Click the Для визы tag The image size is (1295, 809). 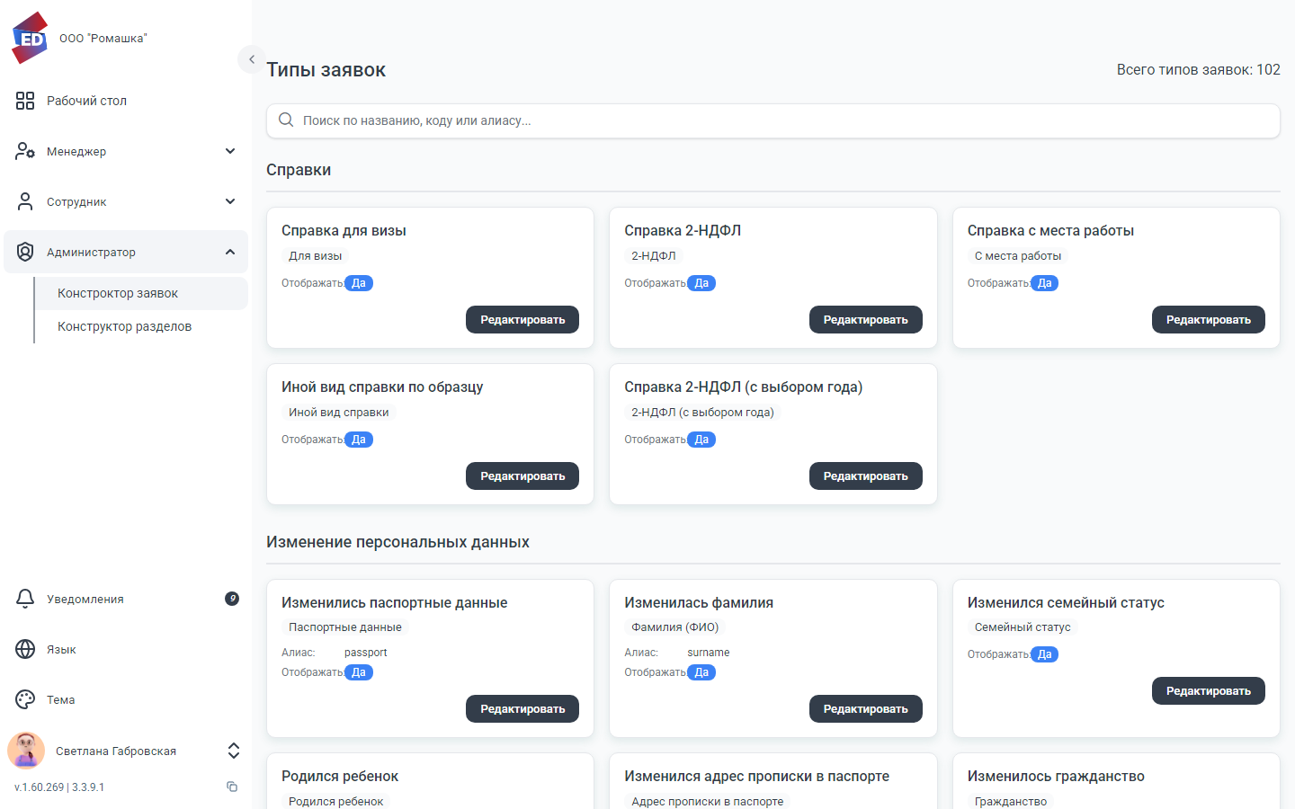click(315, 256)
